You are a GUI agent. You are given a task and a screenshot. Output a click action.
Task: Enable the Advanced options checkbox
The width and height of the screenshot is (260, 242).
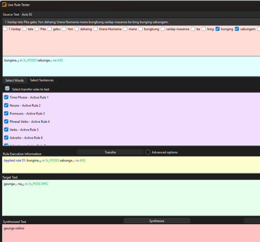pyautogui.click(x=148, y=152)
